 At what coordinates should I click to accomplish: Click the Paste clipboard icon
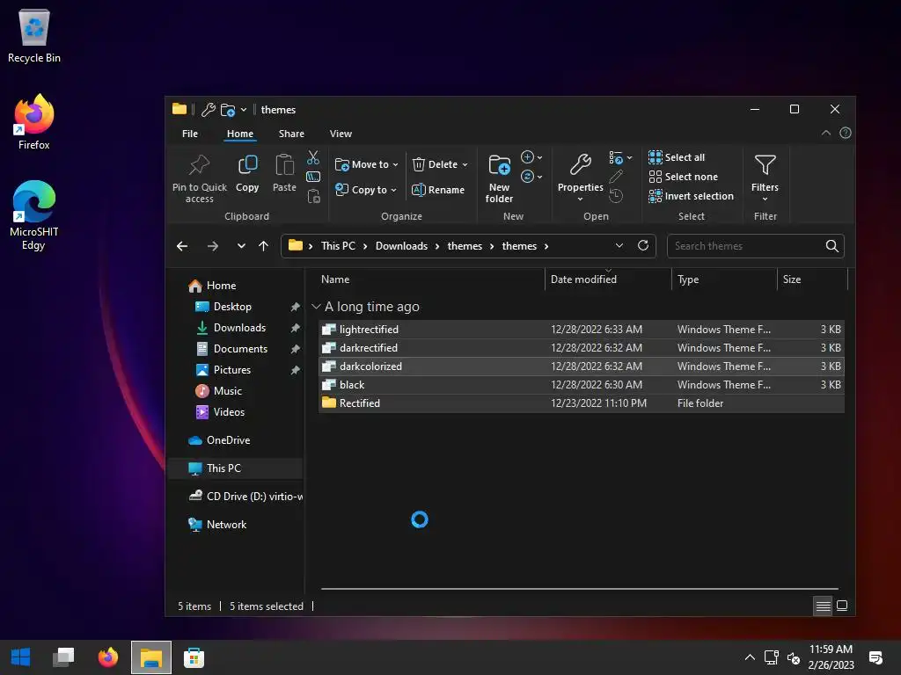(284, 165)
